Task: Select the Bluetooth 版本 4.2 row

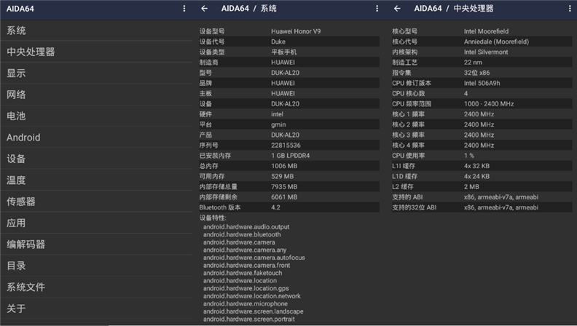Action: [289, 207]
